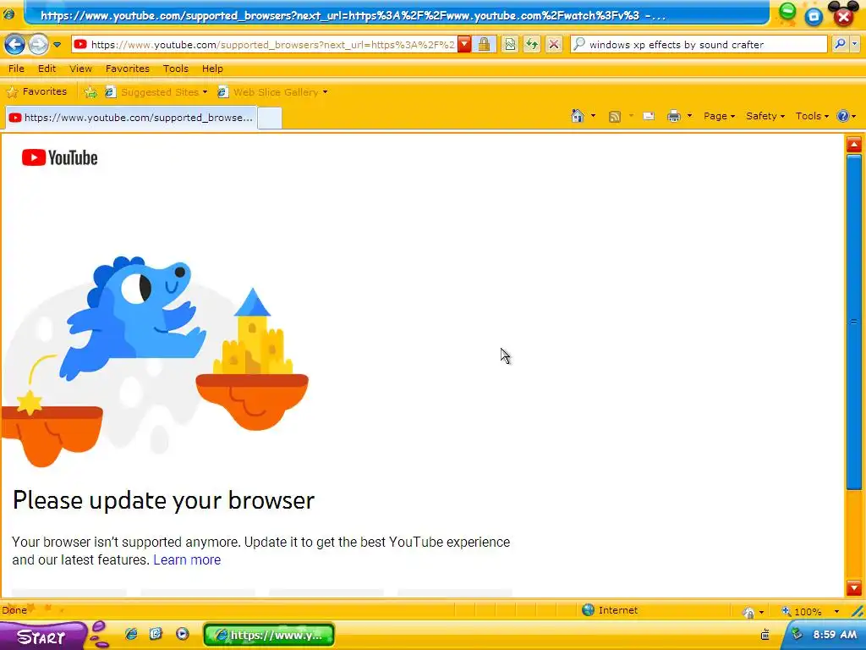The width and height of the screenshot is (866, 650).
Task: View the security lock icon report
Action: pos(485,44)
